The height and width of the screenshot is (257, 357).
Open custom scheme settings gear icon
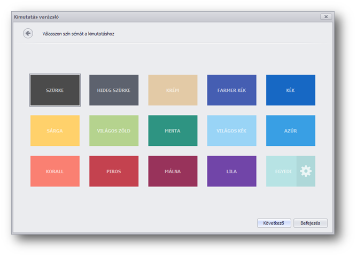coord(306,172)
